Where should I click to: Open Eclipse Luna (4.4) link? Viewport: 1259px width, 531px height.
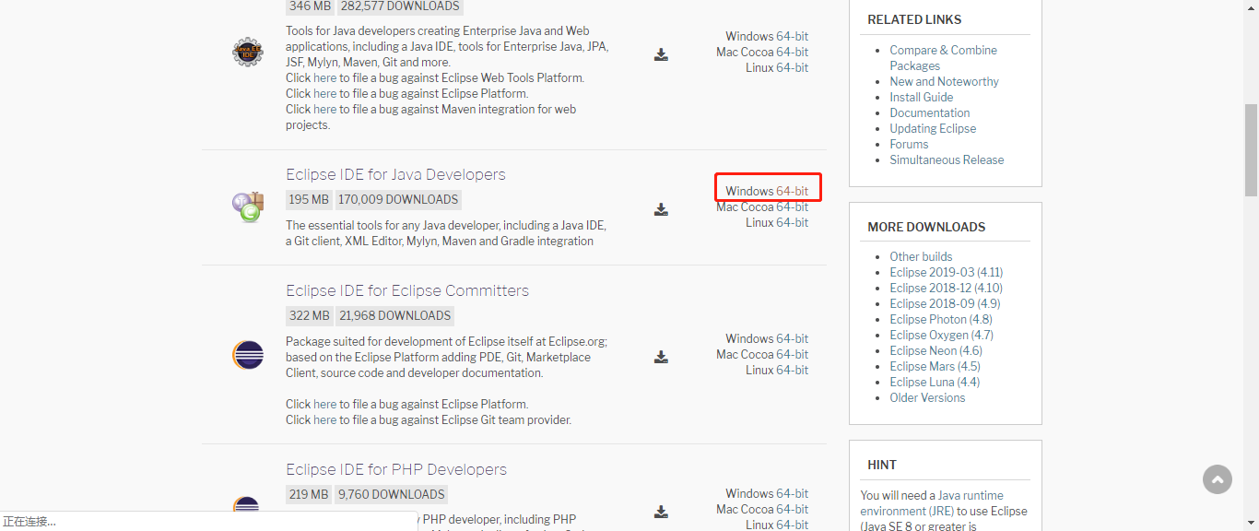click(x=935, y=383)
